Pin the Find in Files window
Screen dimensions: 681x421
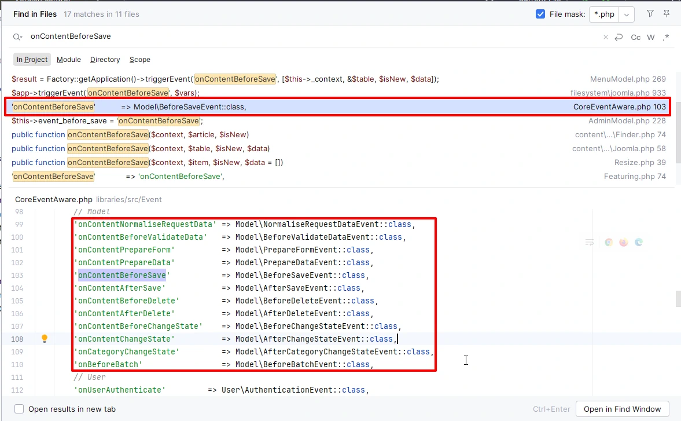click(x=666, y=14)
